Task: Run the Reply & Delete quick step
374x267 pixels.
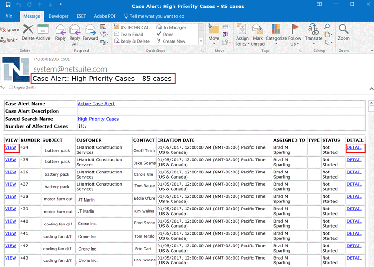Action: click(132, 41)
